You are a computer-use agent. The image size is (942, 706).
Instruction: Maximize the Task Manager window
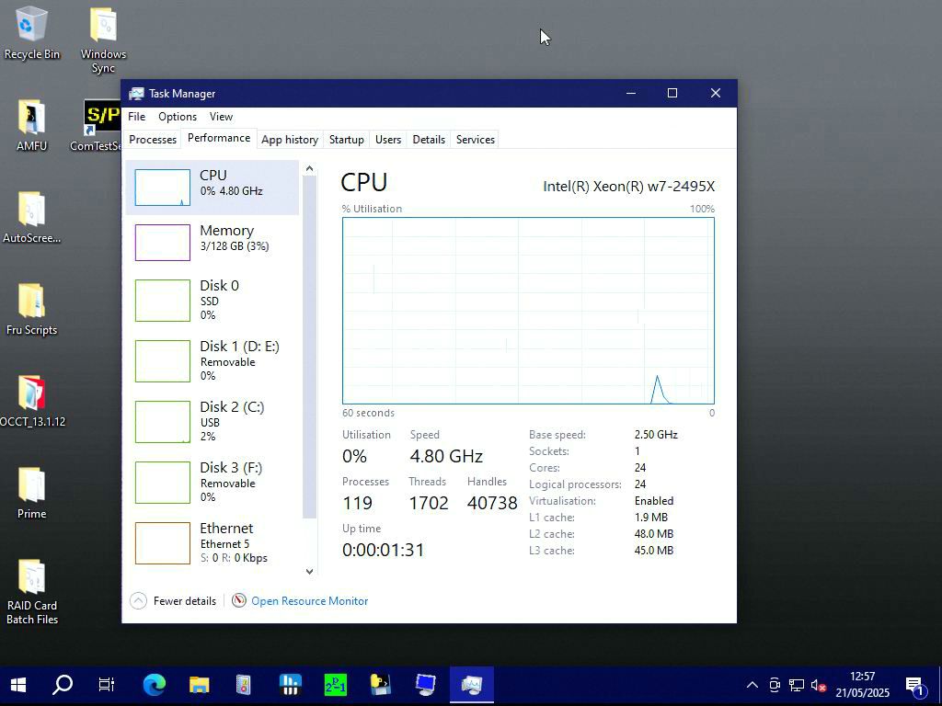(672, 93)
